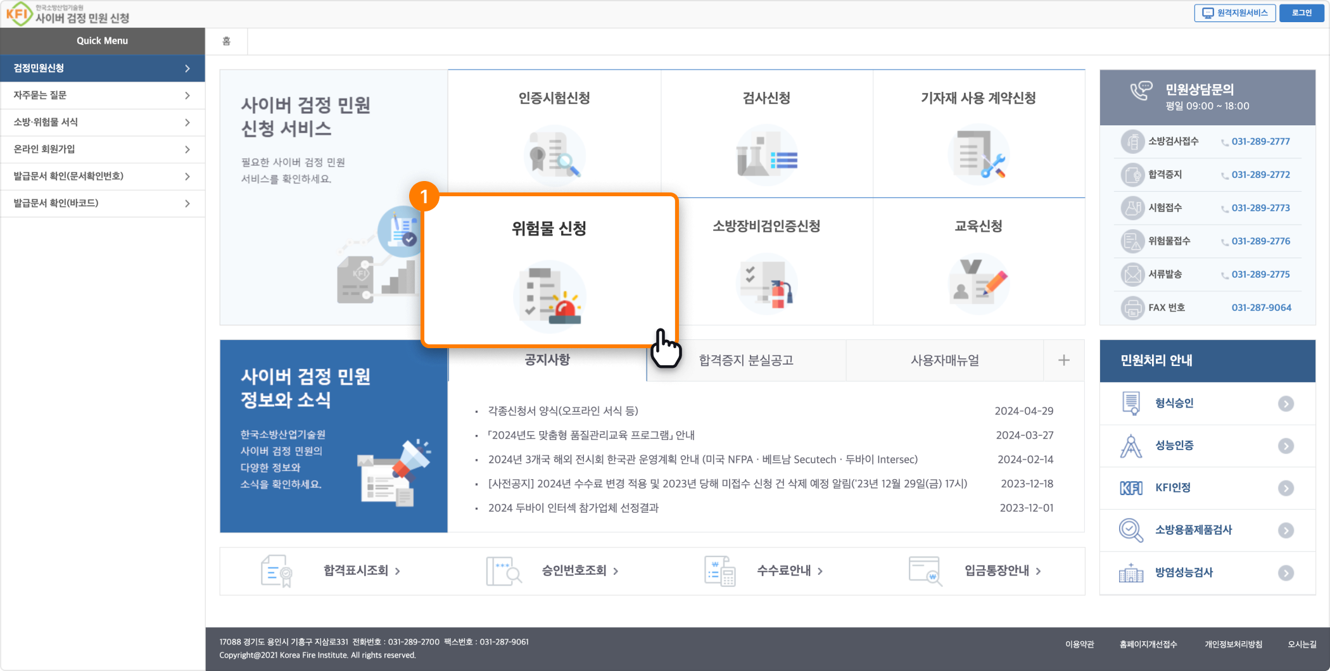Click the 수수료안내 calculator icon
Screen dimensions: 1330x671
719,571
